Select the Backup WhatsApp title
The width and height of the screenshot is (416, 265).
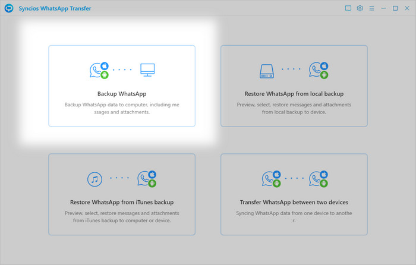122,94
